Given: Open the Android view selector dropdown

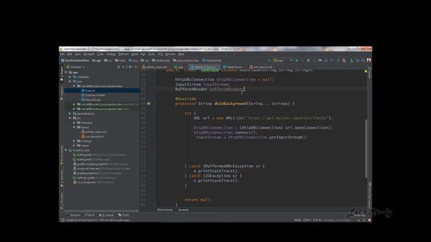Looking at the screenshot, I should [x=76, y=67].
